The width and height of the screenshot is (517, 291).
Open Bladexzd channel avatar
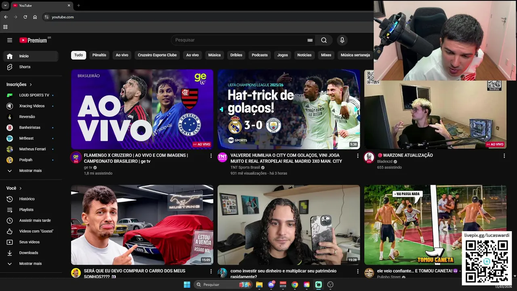click(x=369, y=158)
